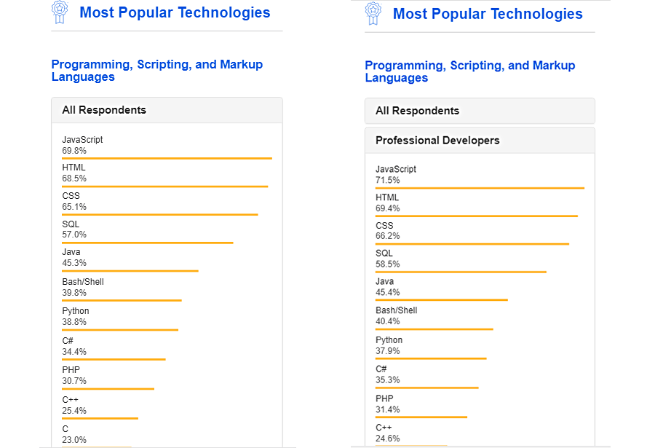Click the JavaScript 69.8% bar
The height and width of the screenshot is (448, 655).
[167, 158]
